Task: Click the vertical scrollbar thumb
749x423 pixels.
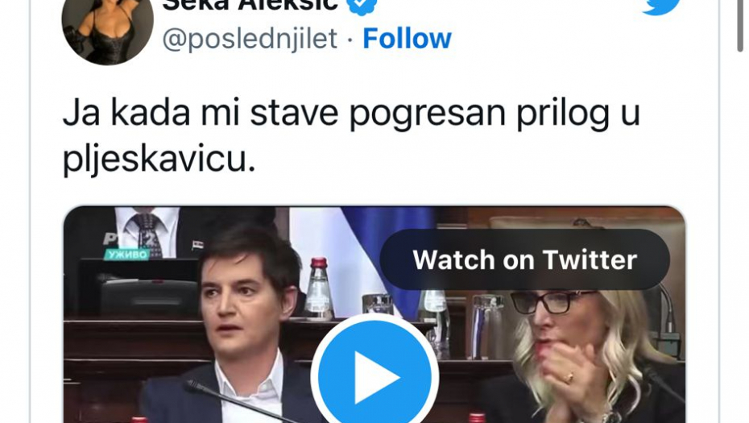Action: (x=740, y=24)
